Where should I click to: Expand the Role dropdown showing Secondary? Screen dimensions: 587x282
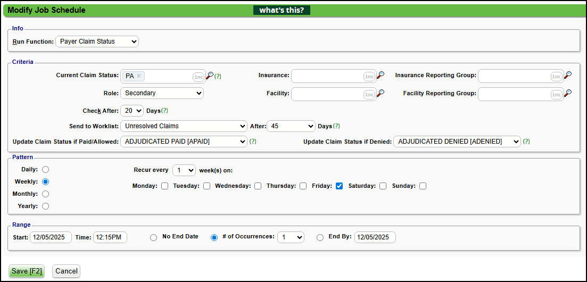pyautogui.click(x=162, y=93)
